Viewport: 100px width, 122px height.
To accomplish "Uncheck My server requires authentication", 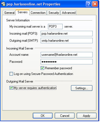I will click(x=11, y=88).
